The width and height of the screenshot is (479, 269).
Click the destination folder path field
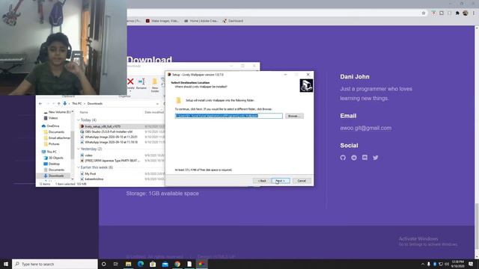pyautogui.click(x=229, y=116)
